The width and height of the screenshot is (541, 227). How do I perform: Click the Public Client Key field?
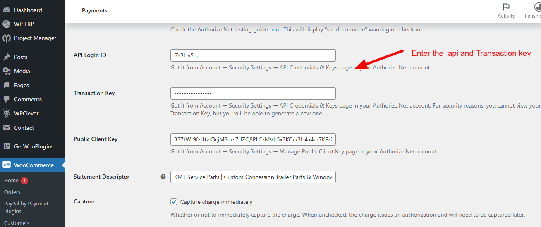pos(253,139)
